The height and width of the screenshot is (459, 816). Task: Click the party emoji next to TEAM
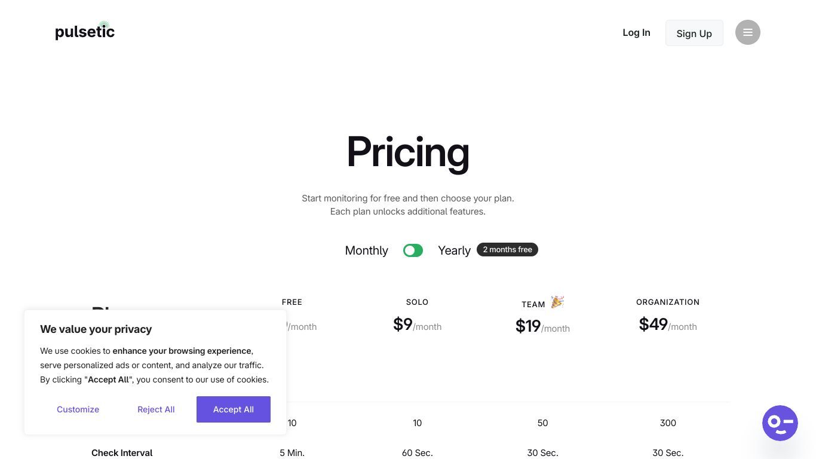pos(557,302)
